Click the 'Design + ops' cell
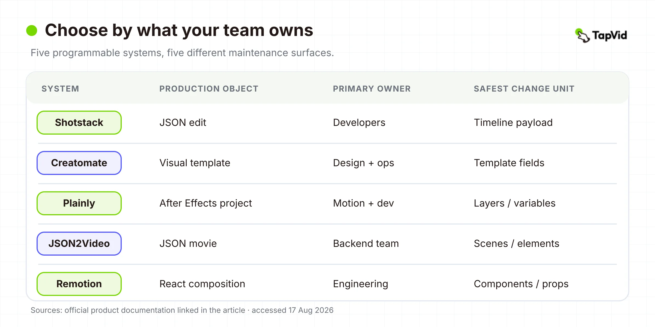 pyautogui.click(x=364, y=163)
